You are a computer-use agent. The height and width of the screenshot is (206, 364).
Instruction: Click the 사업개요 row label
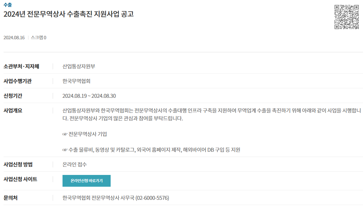pyautogui.click(x=13, y=111)
